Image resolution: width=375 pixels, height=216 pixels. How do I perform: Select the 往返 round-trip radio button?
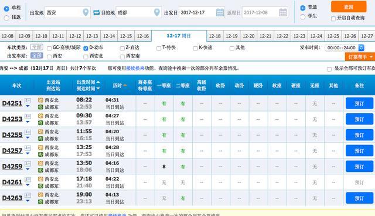6,18
